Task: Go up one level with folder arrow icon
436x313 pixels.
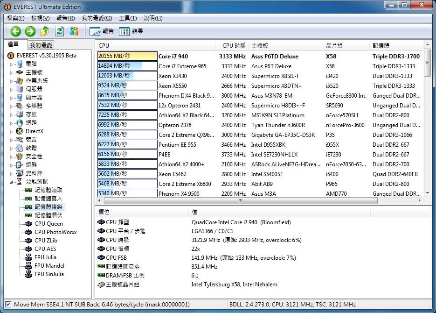Action: pos(45,31)
